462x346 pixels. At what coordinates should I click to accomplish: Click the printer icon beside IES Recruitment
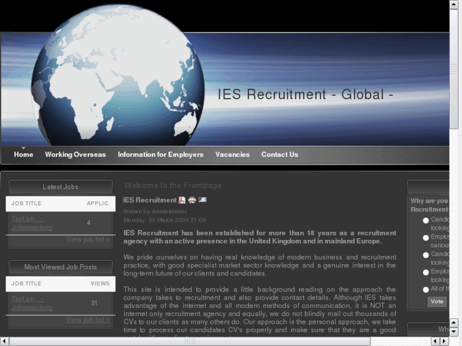tap(192, 200)
